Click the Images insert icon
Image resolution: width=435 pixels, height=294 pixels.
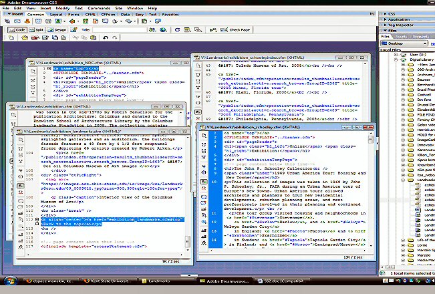[x=58, y=21]
